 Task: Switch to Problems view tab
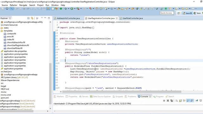point(130,96)
